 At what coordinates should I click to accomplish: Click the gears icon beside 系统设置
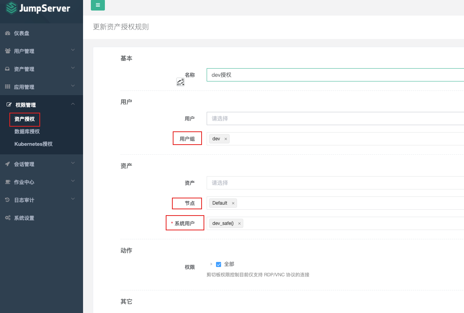pos(8,218)
